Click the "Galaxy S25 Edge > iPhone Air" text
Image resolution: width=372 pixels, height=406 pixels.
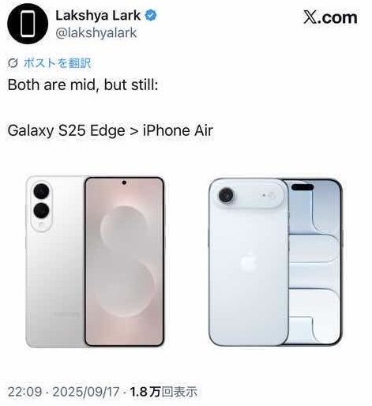click(x=111, y=130)
